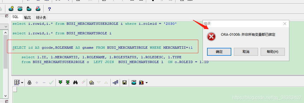The image size is (304, 103).
Task: Click the SELECT id AS gcode statement
Action: click(x=103, y=48)
